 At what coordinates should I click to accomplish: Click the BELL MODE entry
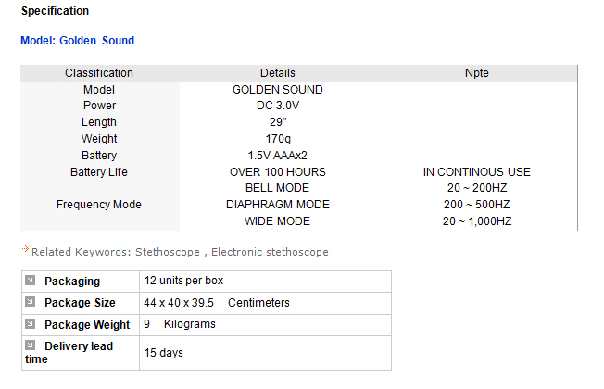pyautogui.click(x=277, y=188)
